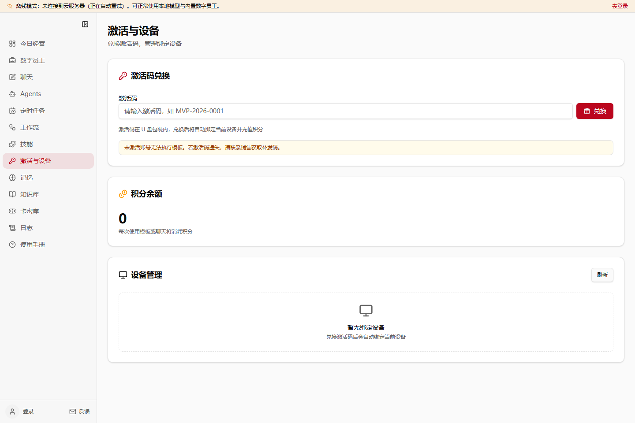Open the 知识库 page

(x=49, y=194)
